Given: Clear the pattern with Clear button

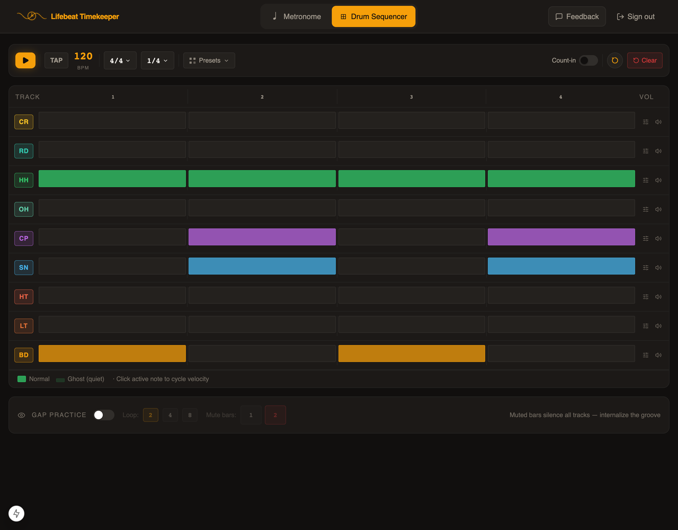Looking at the screenshot, I should click(x=645, y=60).
